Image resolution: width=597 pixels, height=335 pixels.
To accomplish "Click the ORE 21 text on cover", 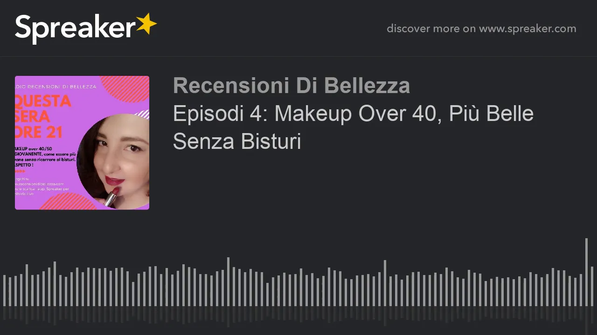I will pos(39,132).
